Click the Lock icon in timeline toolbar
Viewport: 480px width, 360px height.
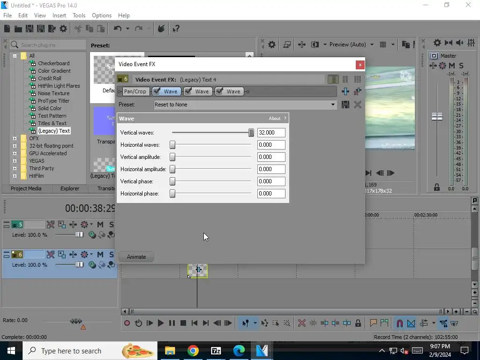click(358, 323)
